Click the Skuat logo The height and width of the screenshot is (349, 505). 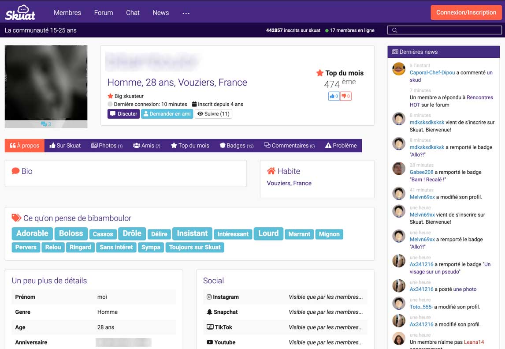[20, 12]
